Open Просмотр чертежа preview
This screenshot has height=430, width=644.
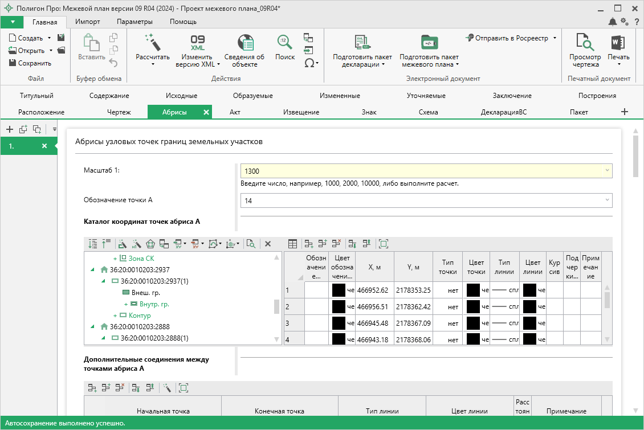point(585,42)
